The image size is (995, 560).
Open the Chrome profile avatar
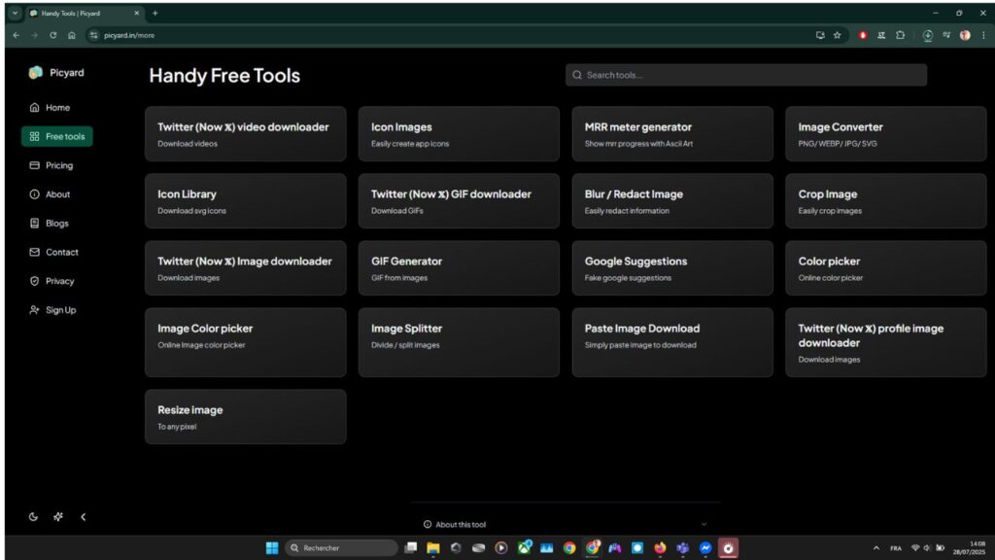pos(965,36)
